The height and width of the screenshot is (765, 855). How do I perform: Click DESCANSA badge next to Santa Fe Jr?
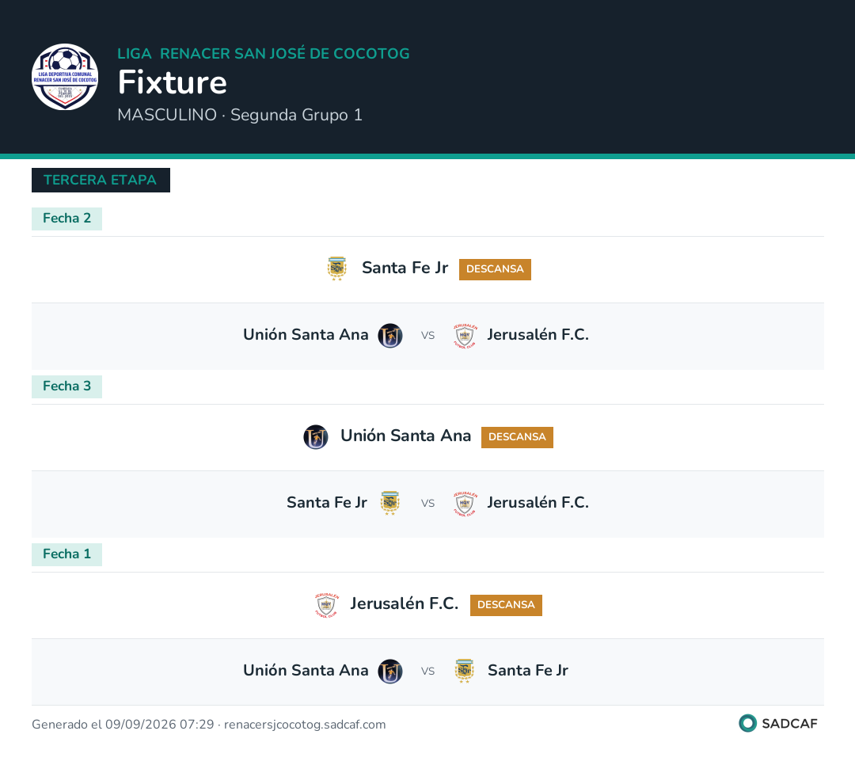click(495, 269)
